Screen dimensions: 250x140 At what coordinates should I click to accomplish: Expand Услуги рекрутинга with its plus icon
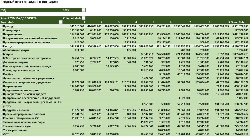click(2, 130)
